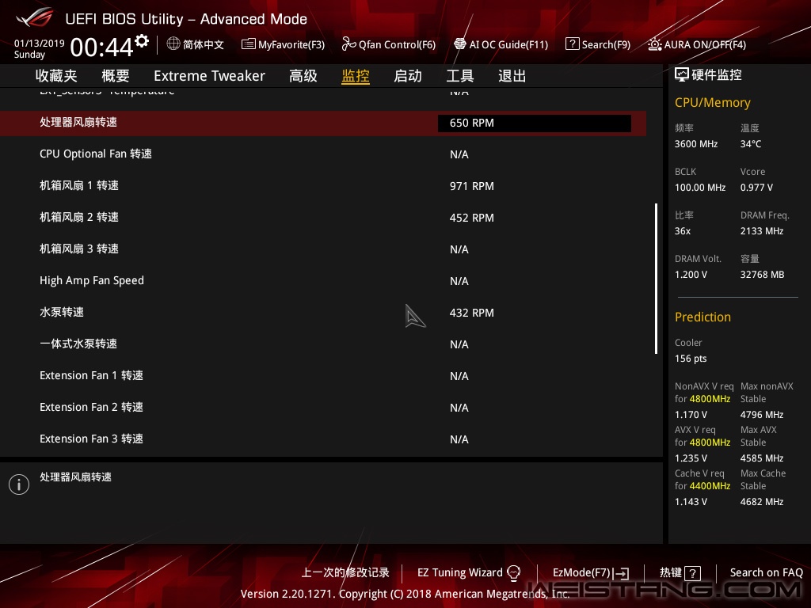
Task: Click the info icon in help panel
Action: click(x=19, y=484)
